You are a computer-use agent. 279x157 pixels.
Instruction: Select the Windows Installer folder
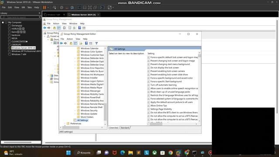pos(89,78)
